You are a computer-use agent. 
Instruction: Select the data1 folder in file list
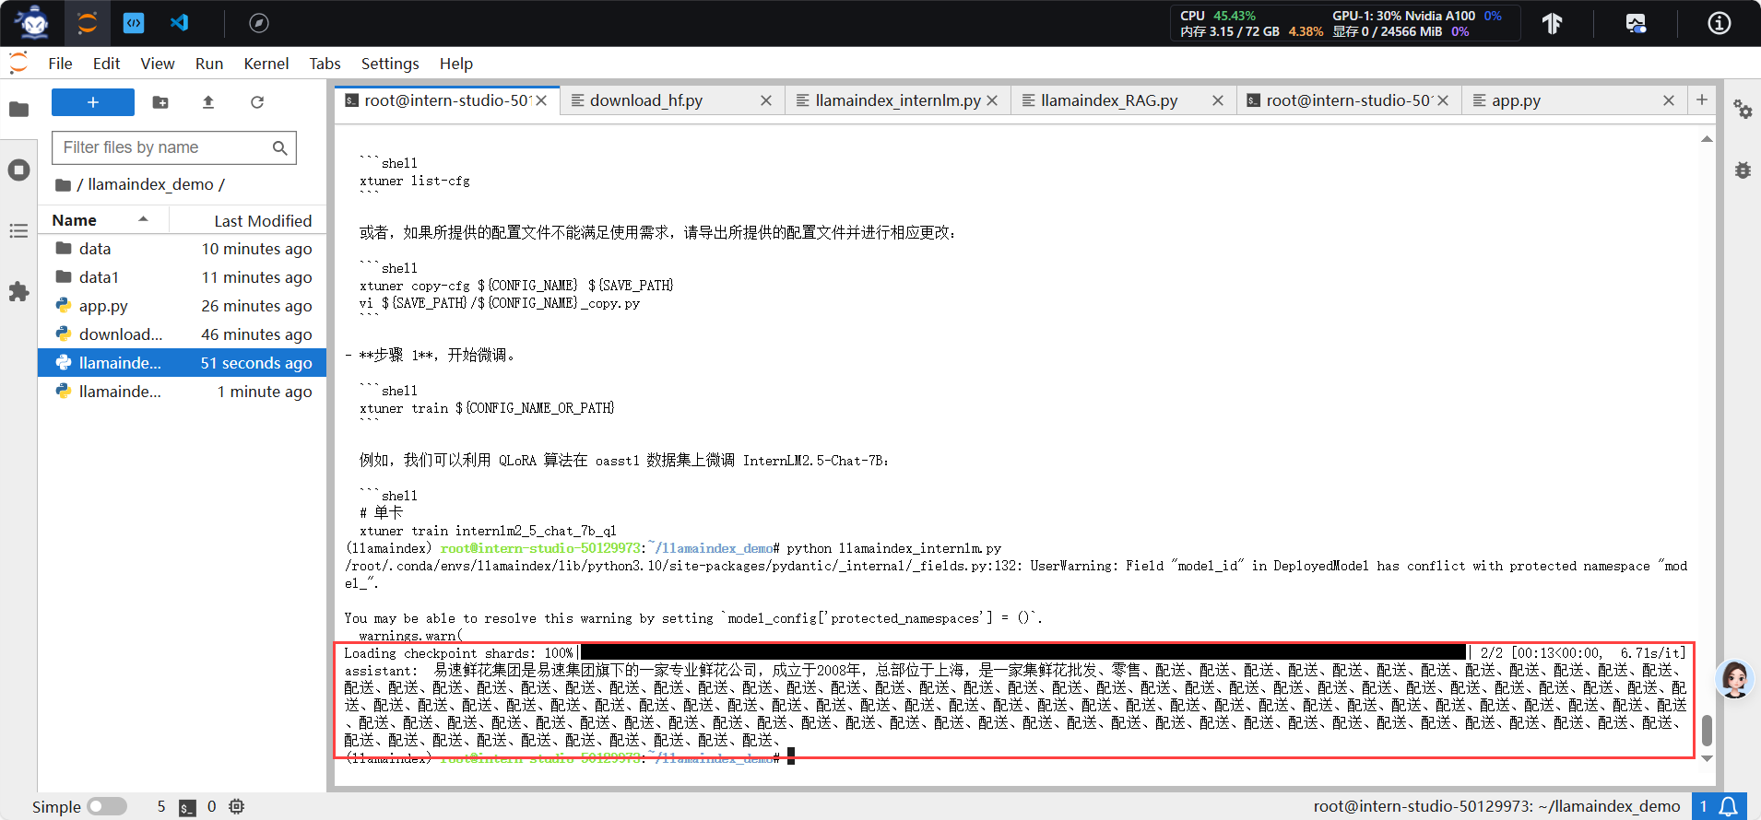(x=182, y=277)
